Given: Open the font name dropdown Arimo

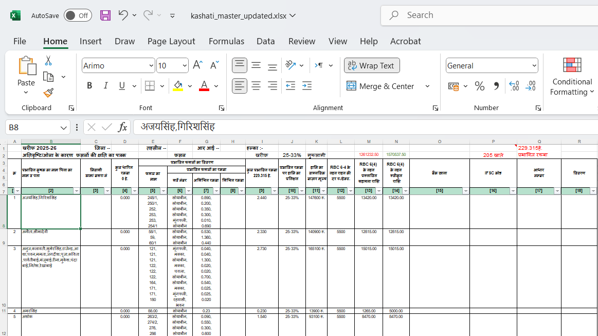Looking at the screenshot, I should click(151, 66).
